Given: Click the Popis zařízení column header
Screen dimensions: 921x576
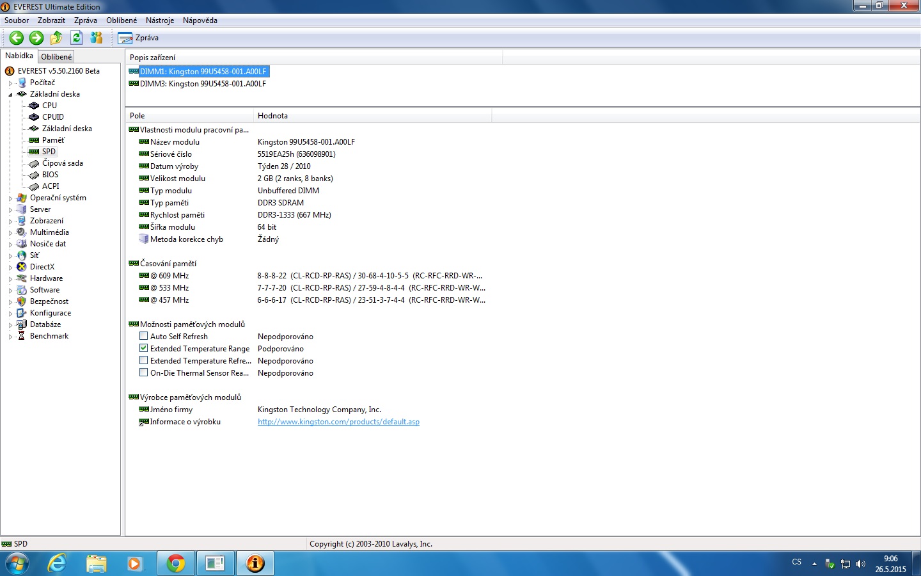Looking at the screenshot, I should [x=313, y=58].
